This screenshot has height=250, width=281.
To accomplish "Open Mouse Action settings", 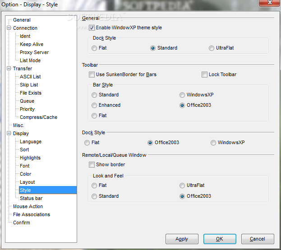I will pos(28,206).
